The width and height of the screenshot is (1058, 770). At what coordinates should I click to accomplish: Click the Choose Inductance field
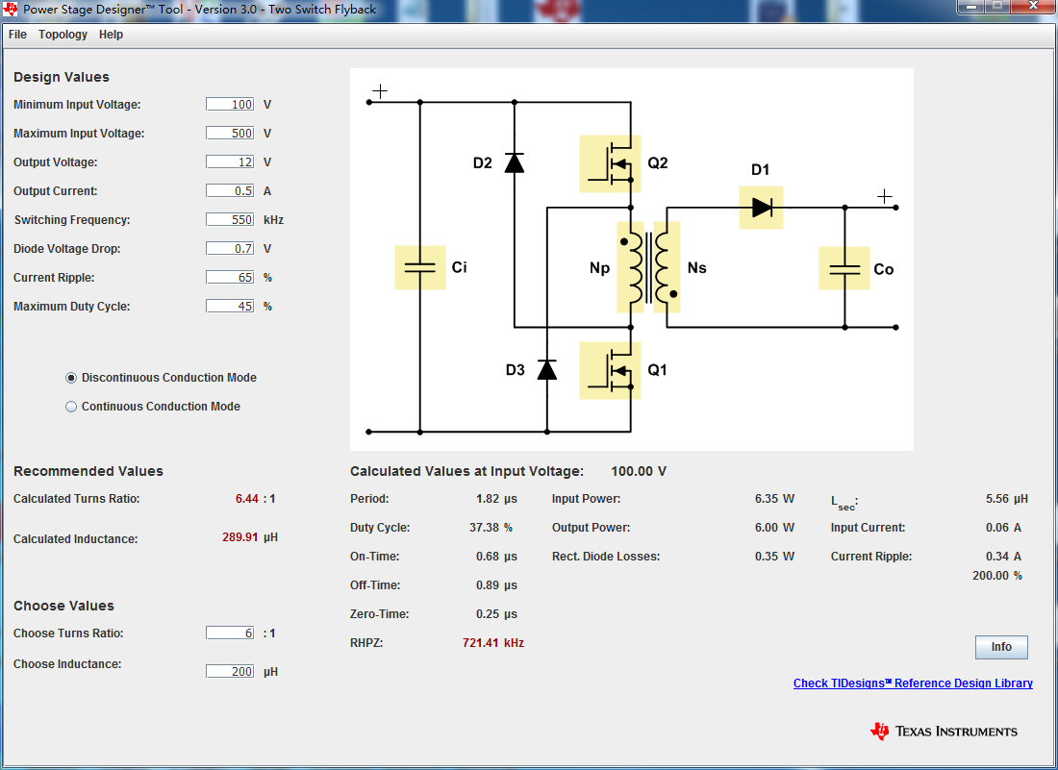[230, 671]
